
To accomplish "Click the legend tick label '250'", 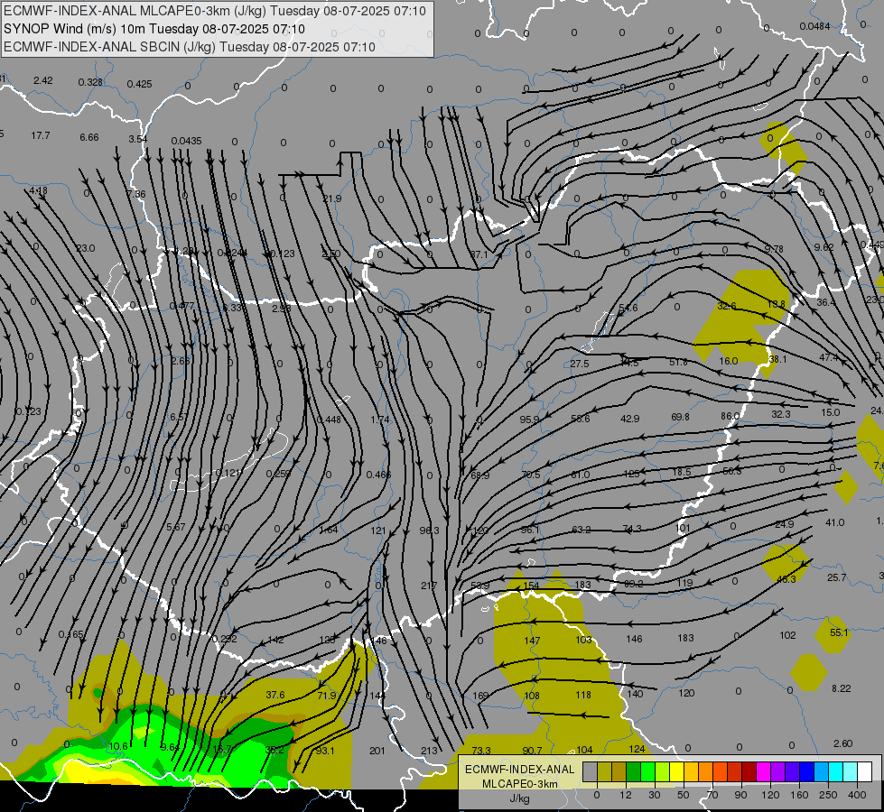I will (x=828, y=795).
